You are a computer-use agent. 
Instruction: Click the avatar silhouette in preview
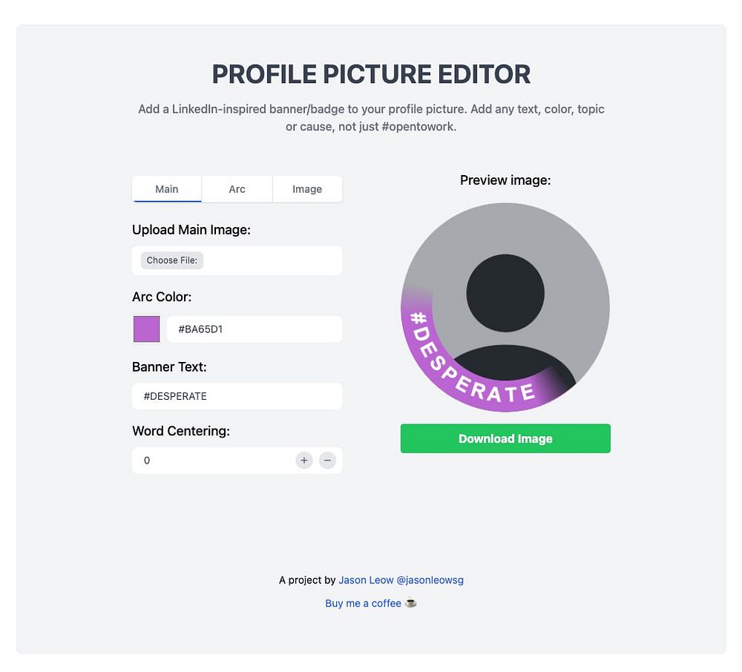[505, 312]
